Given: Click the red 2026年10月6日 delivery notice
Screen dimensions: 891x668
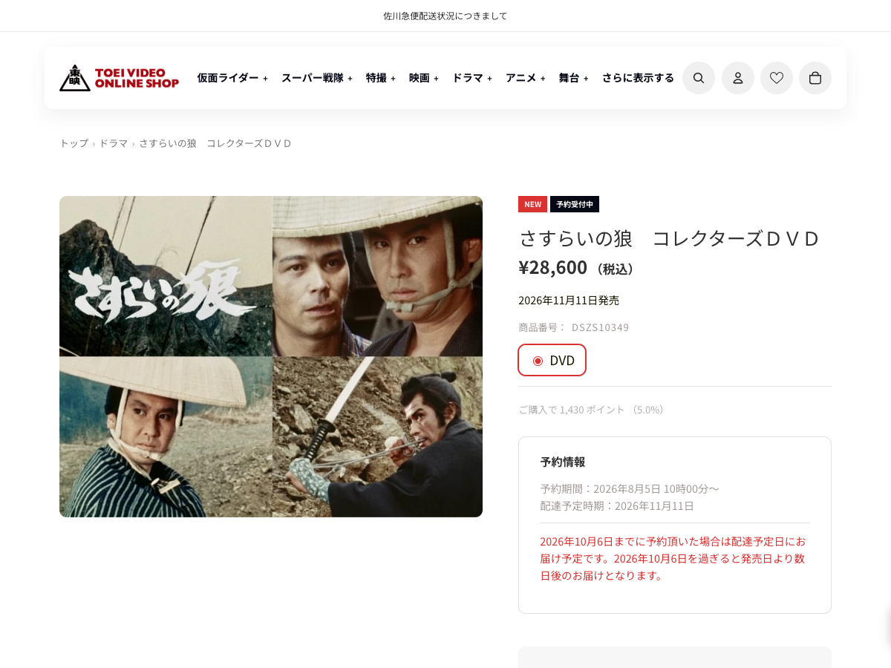Looking at the screenshot, I should 674,558.
